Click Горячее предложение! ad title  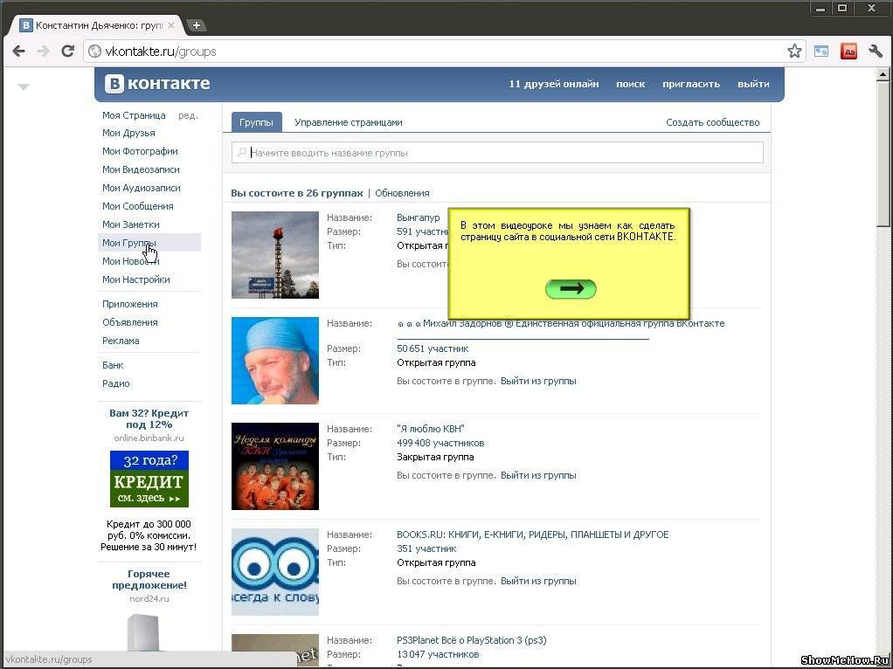pos(149,580)
